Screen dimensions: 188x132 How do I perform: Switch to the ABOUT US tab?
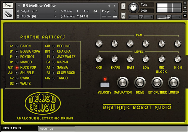pyautogui.click(x=57, y=129)
